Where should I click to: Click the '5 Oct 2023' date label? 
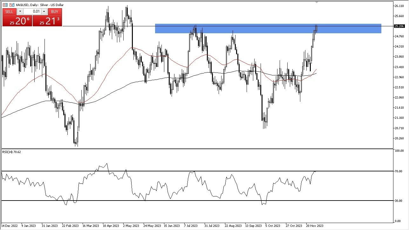pyautogui.click(x=273, y=226)
